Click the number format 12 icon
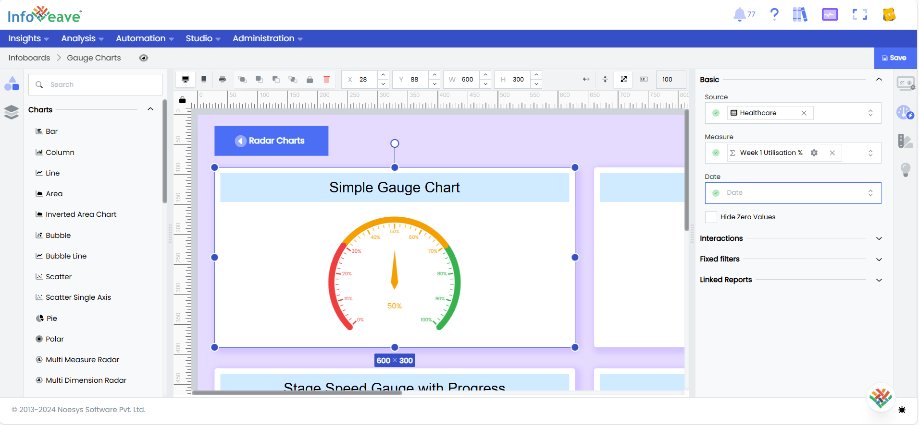This screenshot has width=919, height=425. coord(644,79)
